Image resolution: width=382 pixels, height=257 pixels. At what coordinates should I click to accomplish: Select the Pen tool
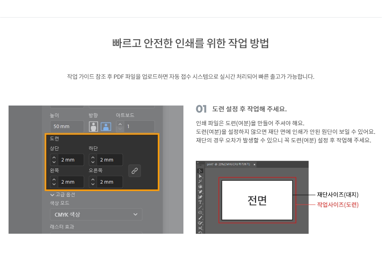[200, 192]
